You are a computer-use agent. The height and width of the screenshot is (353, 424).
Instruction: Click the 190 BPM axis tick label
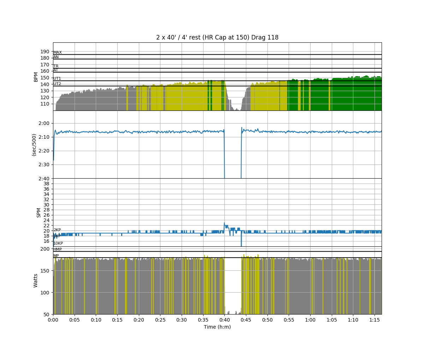click(45, 52)
